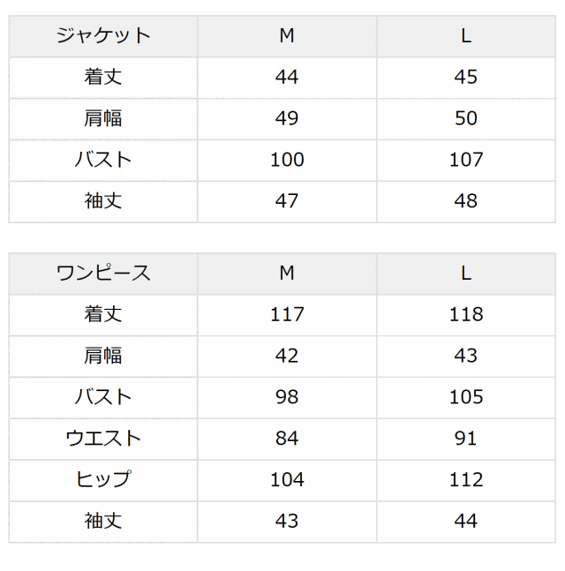Viewport: 565px width, 571px height.
Task: Click the waist value 84
Action: point(287,439)
